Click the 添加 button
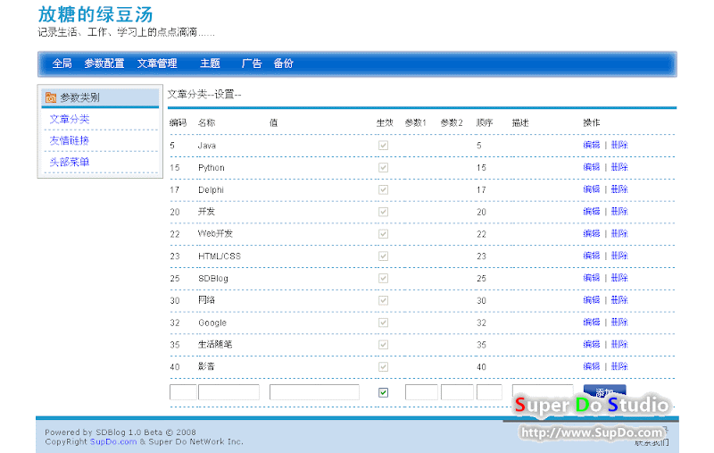The image size is (714, 453). click(x=605, y=392)
